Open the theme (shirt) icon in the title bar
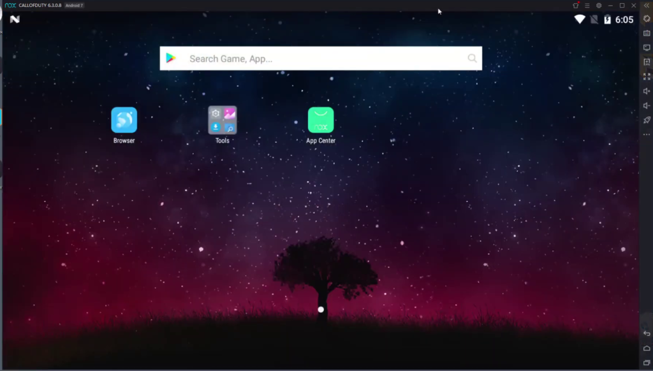 pos(576,5)
